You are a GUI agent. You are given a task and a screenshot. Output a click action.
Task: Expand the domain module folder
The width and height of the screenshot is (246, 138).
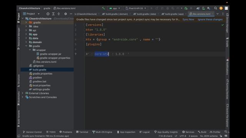tap(26, 42)
